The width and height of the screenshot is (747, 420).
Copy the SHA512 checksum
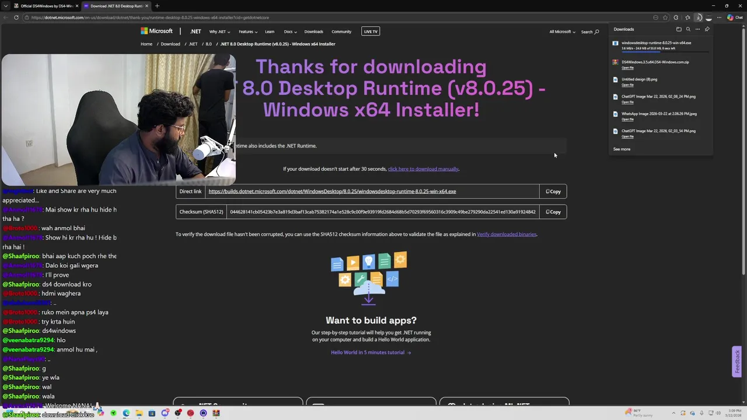pos(553,212)
